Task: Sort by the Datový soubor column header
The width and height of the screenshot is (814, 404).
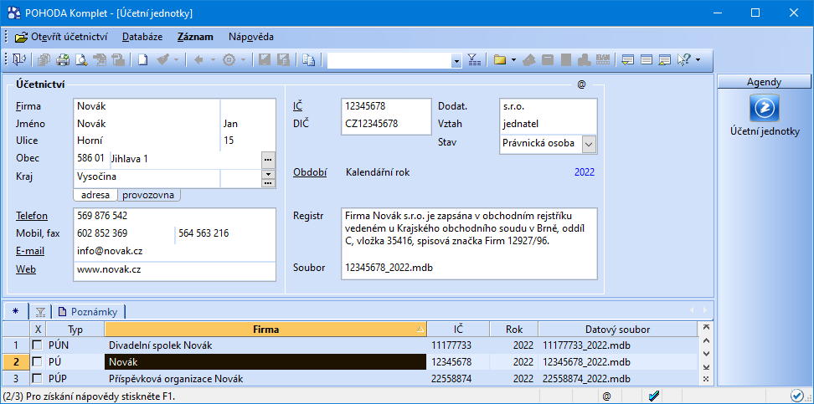Action: 617,330
